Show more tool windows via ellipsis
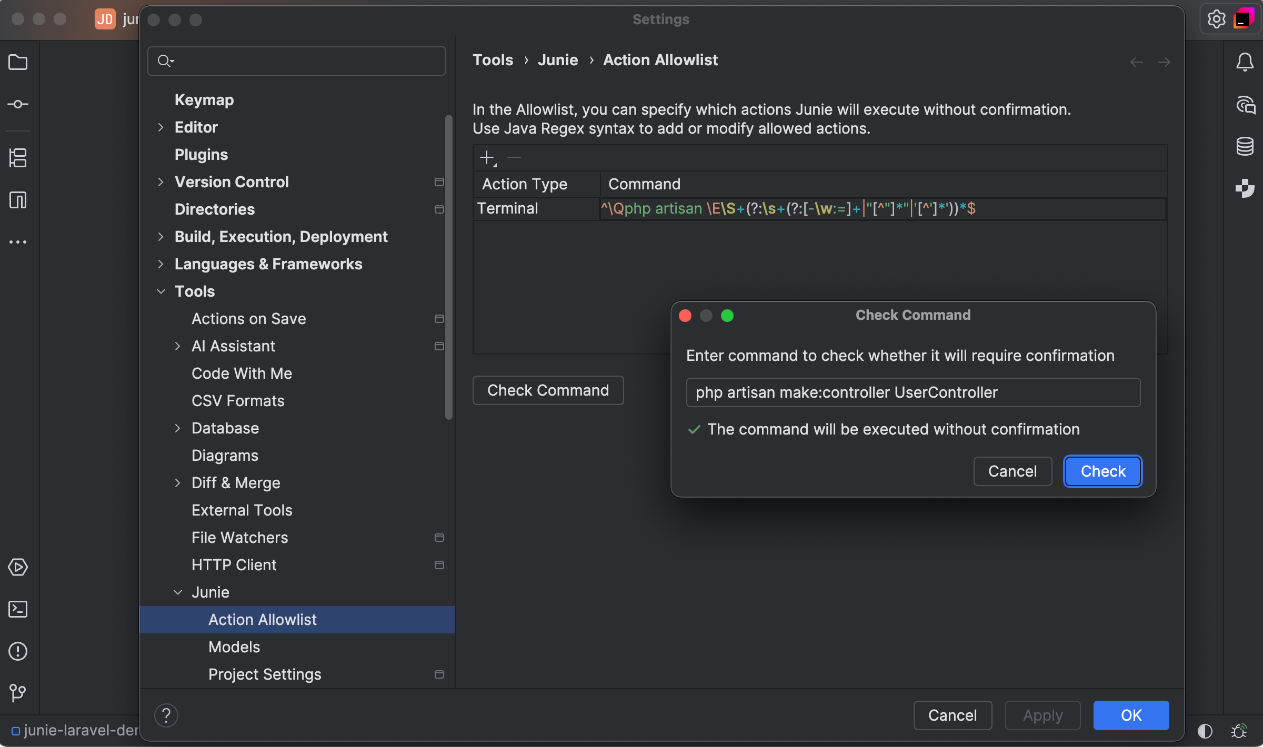Screen dimensions: 1263x747 [18, 242]
